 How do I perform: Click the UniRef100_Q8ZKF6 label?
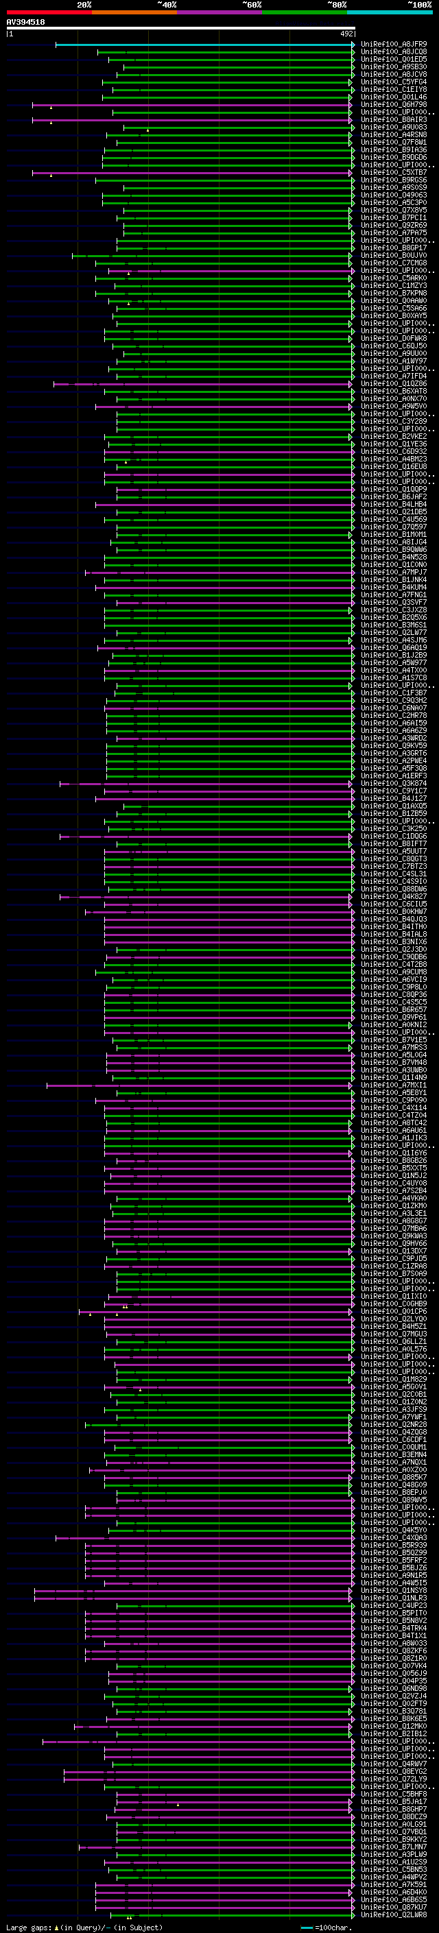pos(394,1651)
